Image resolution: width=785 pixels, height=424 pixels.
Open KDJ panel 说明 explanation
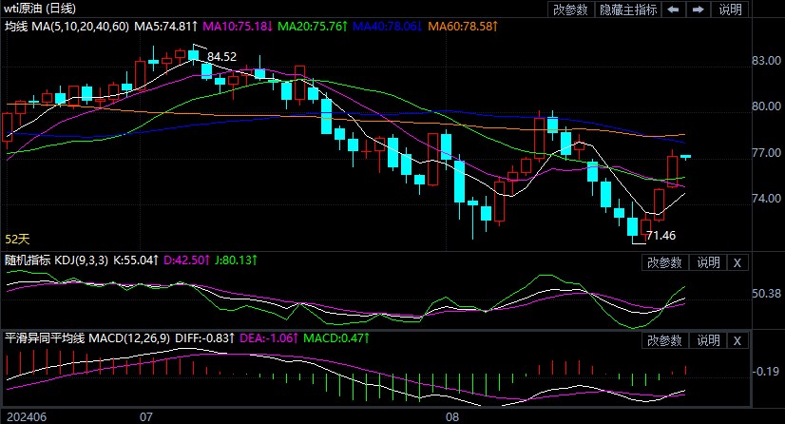[708, 262]
